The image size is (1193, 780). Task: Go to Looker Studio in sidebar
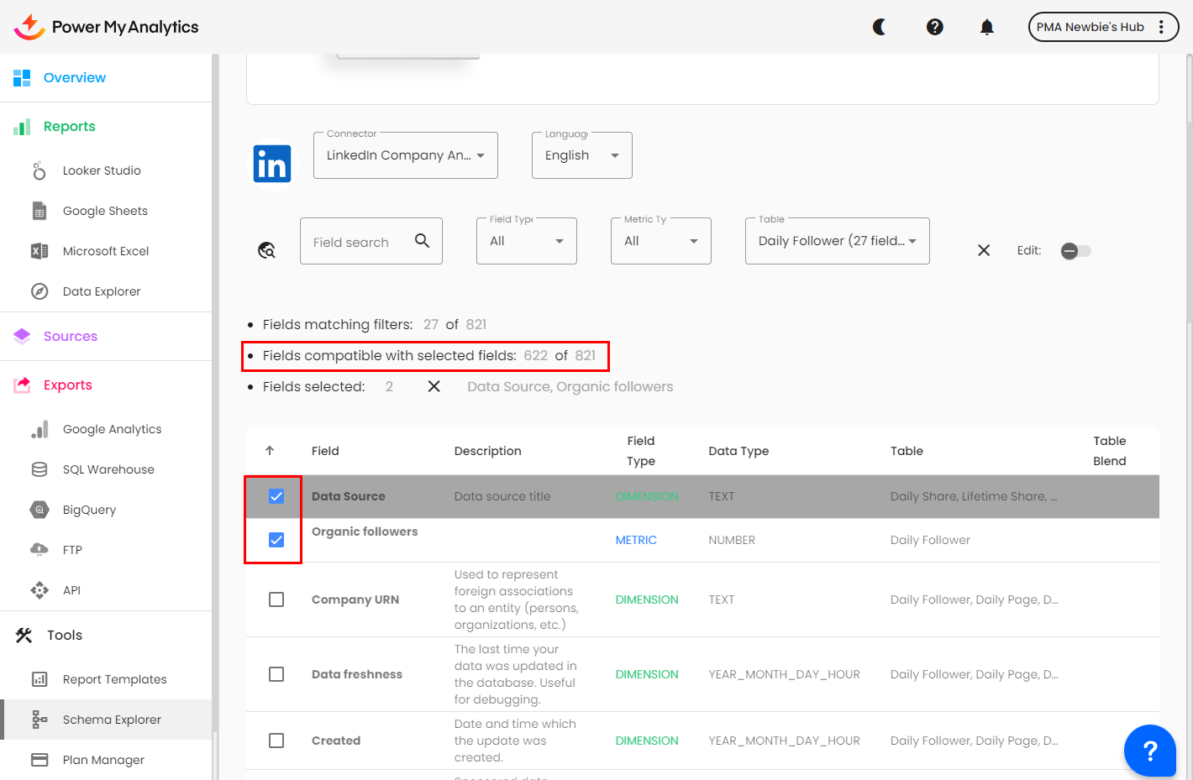[x=102, y=170]
